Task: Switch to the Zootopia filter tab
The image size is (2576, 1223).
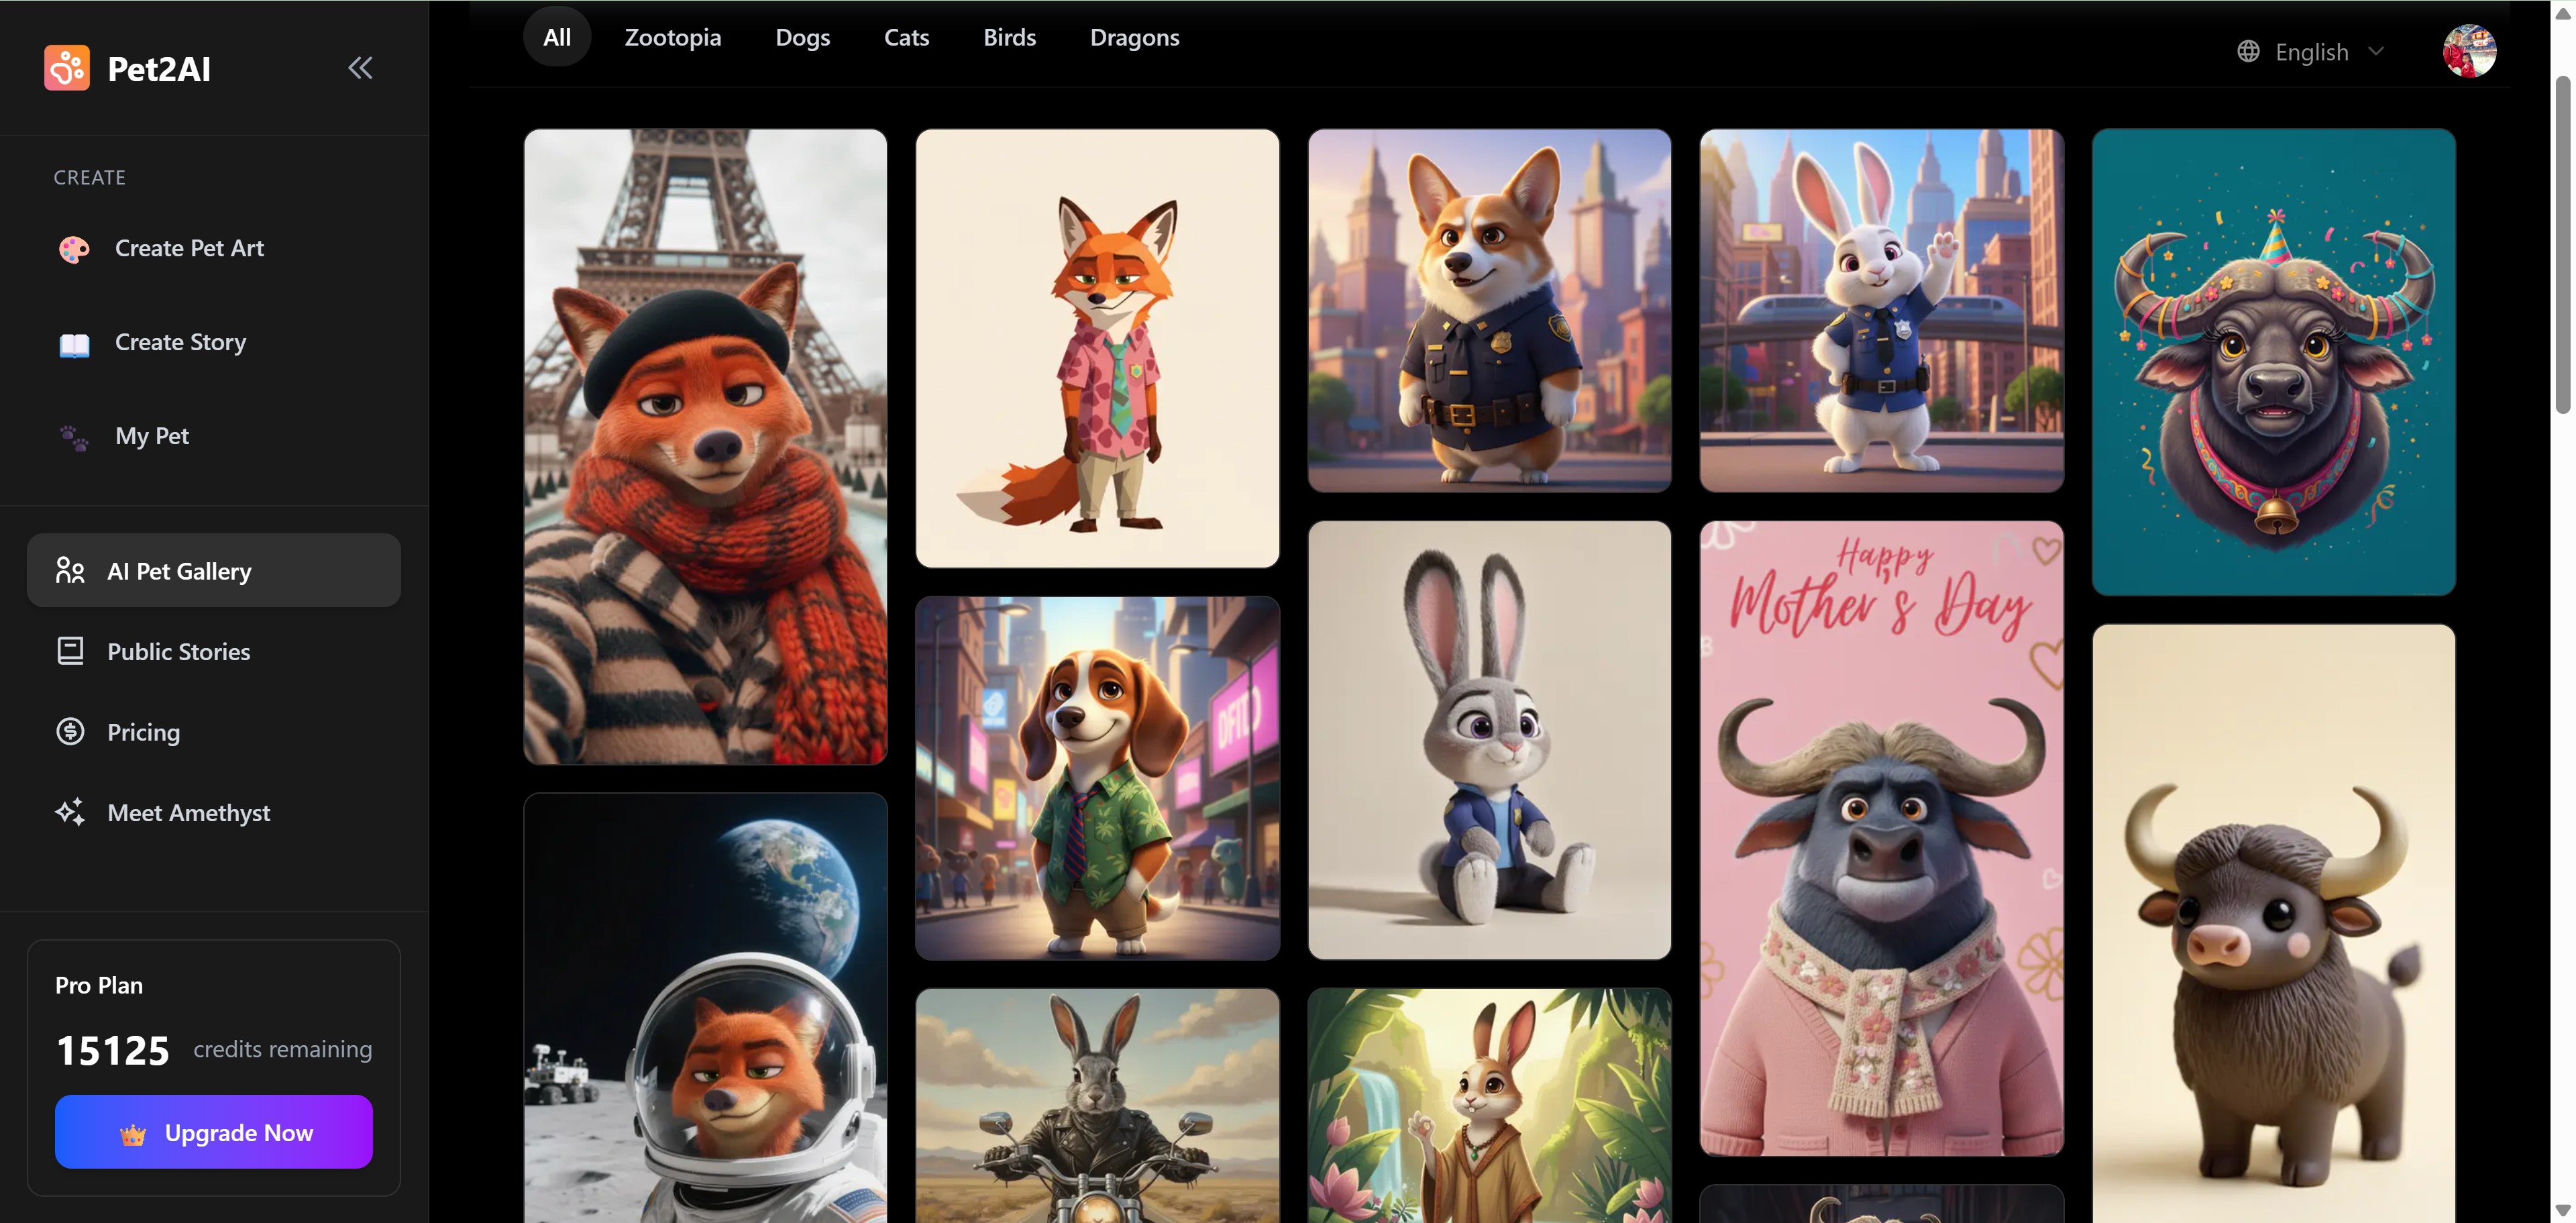Action: [672, 37]
